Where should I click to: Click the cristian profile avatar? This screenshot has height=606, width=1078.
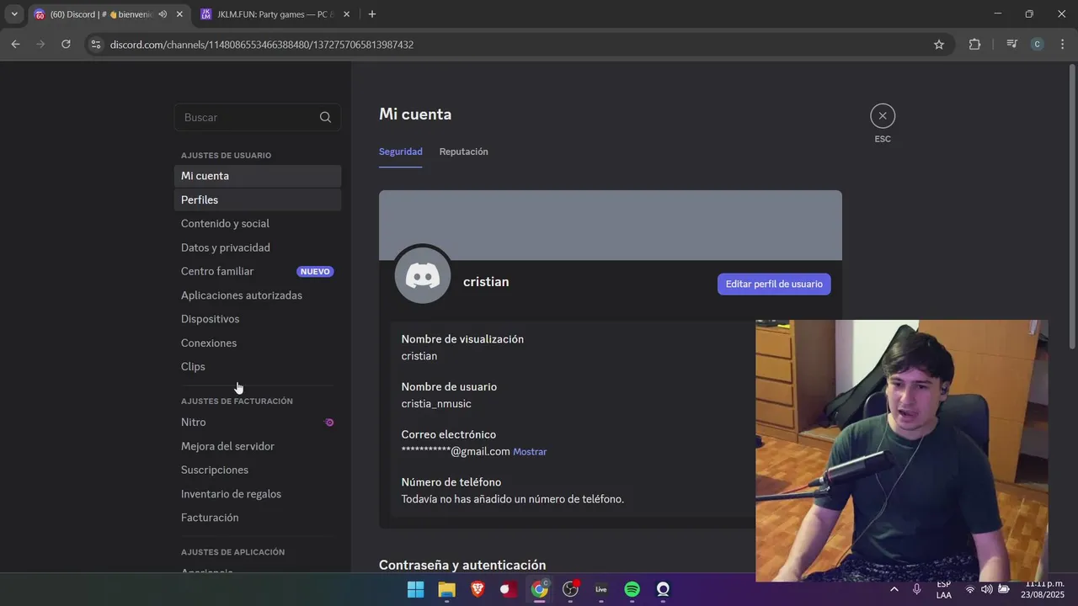pyautogui.click(x=423, y=276)
